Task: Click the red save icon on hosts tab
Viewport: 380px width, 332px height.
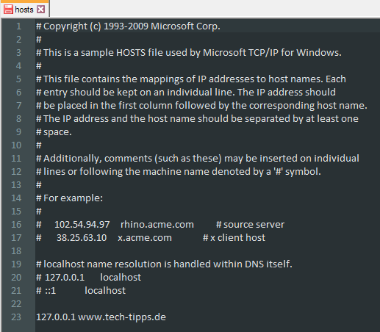Action: point(8,10)
